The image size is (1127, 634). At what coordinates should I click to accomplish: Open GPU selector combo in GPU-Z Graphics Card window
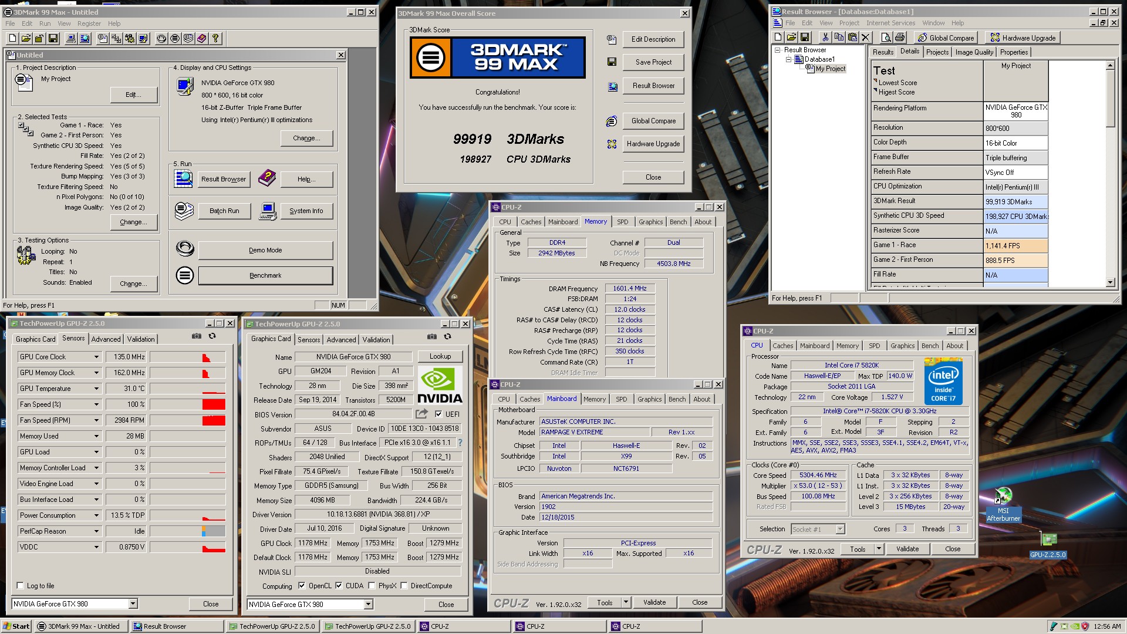310,604
